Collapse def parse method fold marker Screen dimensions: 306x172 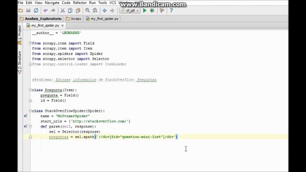click(x=30, y=127)
